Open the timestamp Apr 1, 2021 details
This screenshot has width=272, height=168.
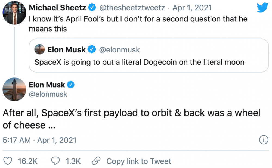(x=192, y=7)
